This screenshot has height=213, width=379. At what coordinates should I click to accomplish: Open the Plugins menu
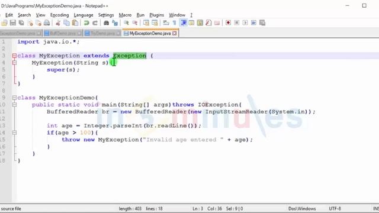click(156, 15)
